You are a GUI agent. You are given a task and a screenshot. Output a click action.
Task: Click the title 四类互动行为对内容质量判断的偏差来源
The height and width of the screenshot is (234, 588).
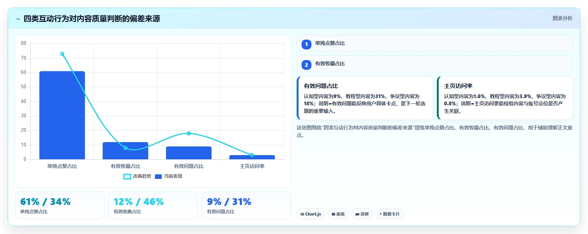click(92, 19)
